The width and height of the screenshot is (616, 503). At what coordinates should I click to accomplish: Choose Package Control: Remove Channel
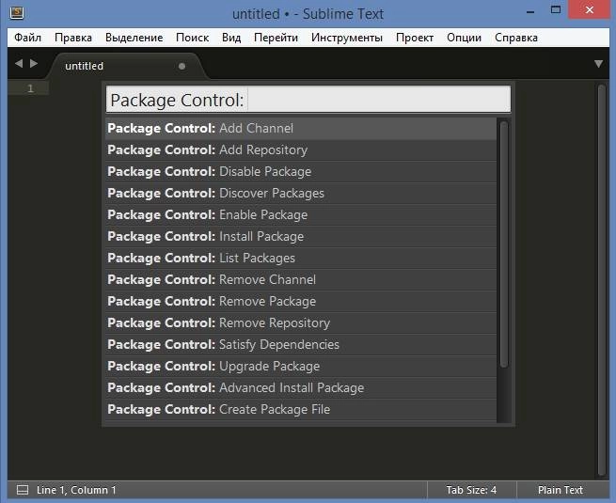(301, 279)
